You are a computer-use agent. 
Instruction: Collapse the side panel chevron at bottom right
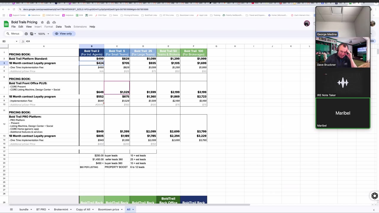374,210
